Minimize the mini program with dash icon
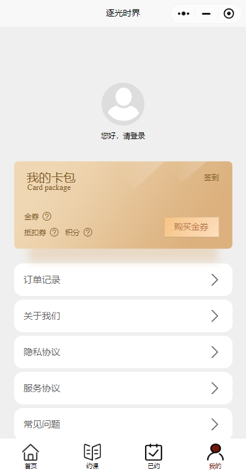This screenshot has width=246, height=473. pyautogui.click(x=206, y=13)
